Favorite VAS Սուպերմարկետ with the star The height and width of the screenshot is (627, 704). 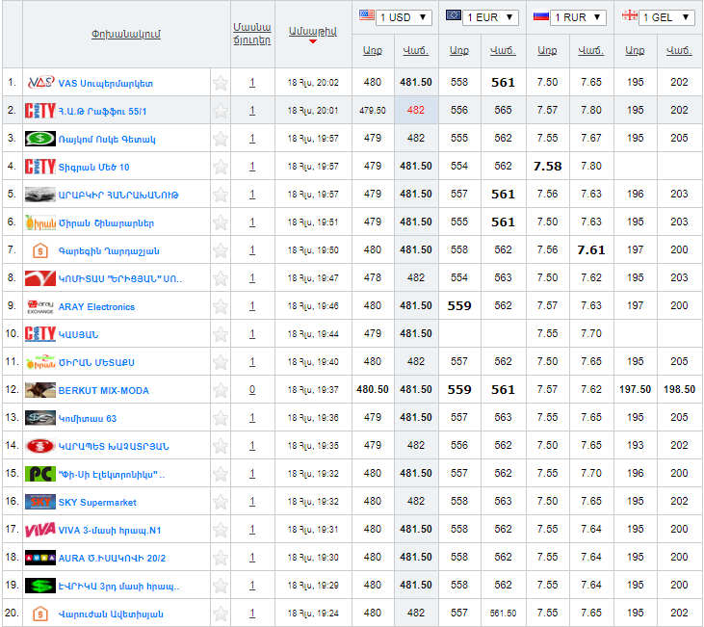[221, 83]
